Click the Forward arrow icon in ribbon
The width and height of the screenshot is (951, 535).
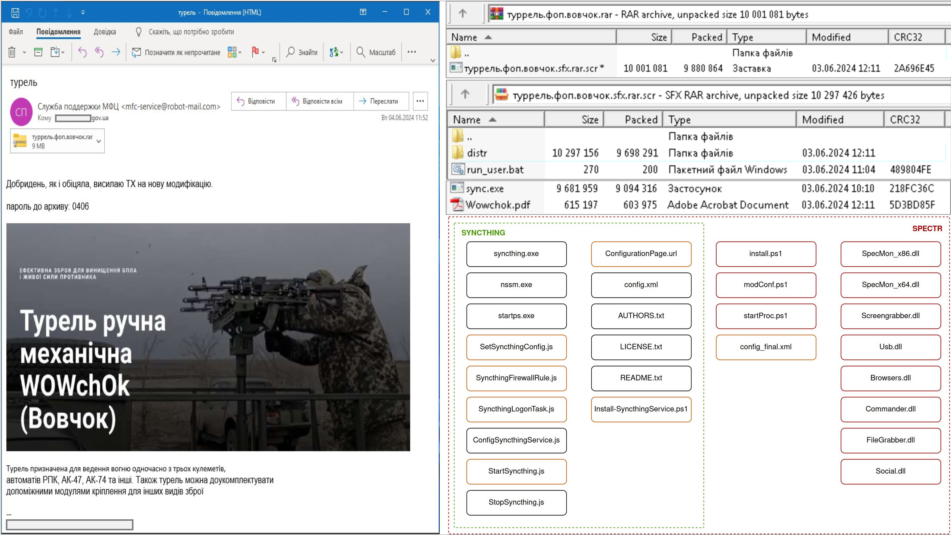point(116,52)
